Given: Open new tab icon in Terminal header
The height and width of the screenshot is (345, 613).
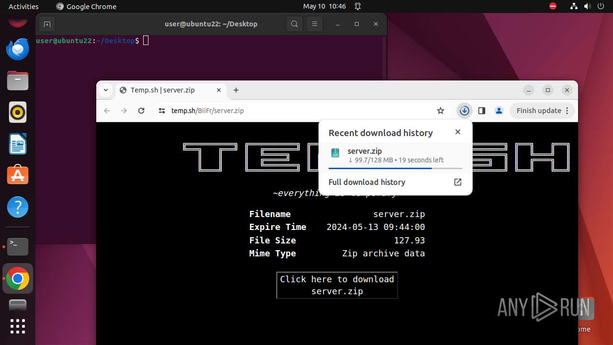Looking at the screenshot, I should 46,24.
